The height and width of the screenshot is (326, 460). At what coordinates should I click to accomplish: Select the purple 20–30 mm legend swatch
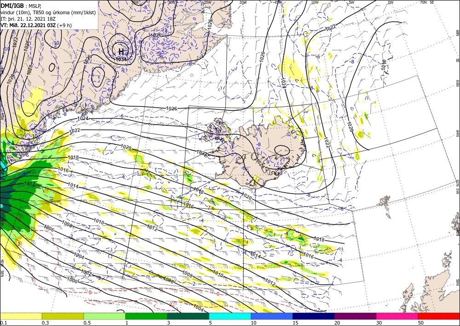click(355, 316)
